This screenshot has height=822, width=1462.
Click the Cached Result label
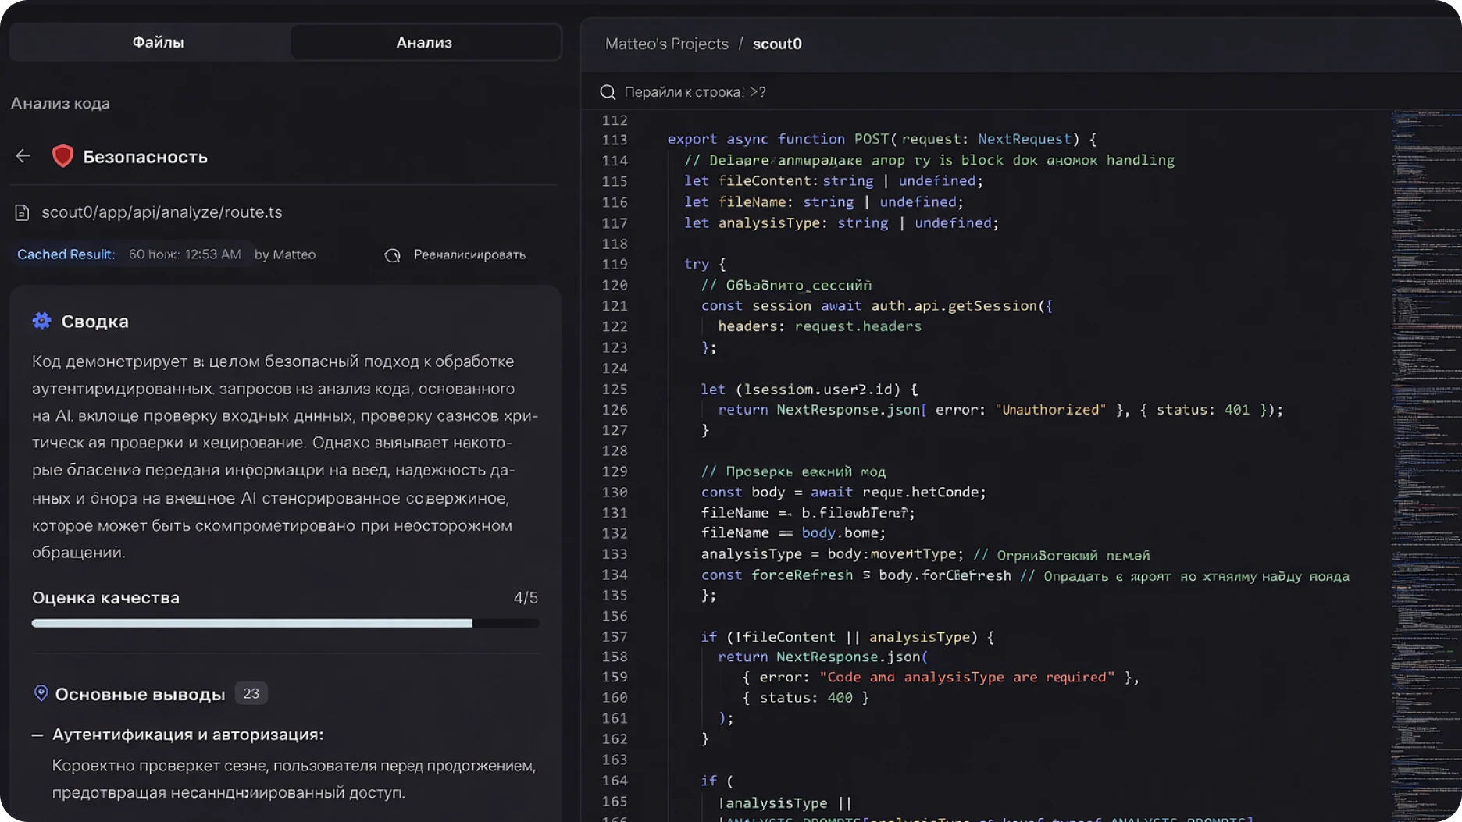point(66,254)
